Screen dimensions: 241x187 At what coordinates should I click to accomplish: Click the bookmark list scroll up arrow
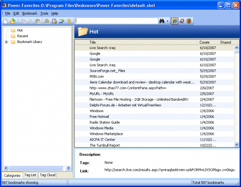point(237,48)
